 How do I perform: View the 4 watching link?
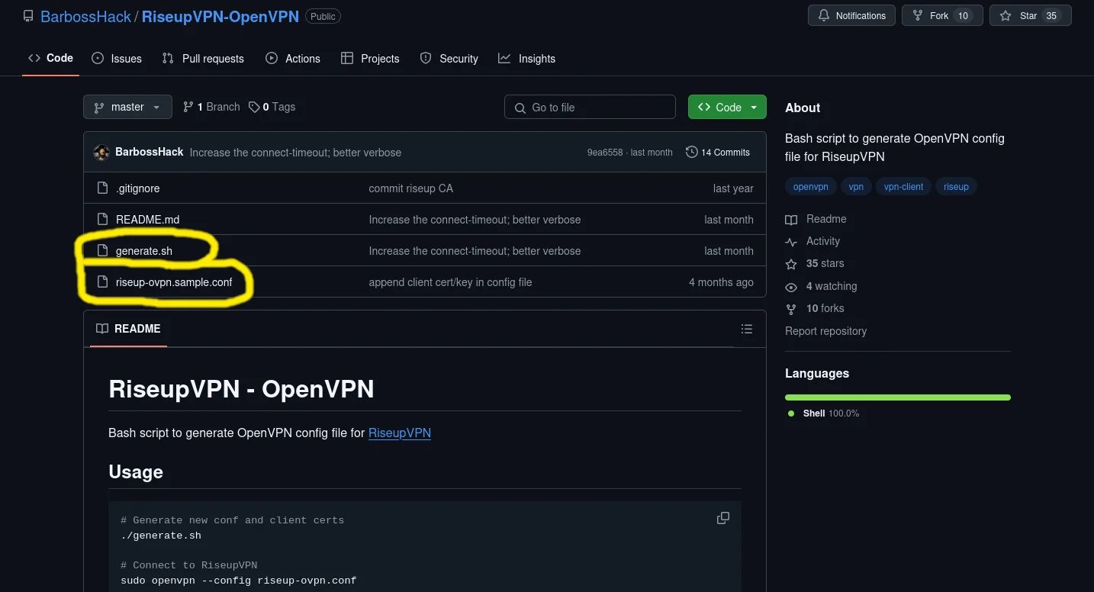click(x=822, y=286)
